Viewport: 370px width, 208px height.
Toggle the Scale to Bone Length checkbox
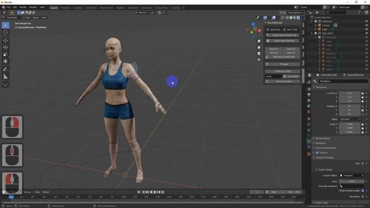362,191
